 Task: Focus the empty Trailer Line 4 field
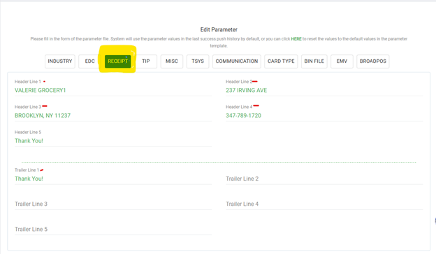(x=324, y=204)
